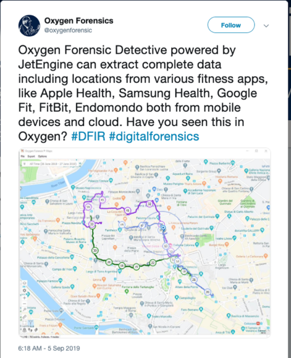This screenshot has height=358, width=291.
Task: Open the File menu
Action: 23,156
